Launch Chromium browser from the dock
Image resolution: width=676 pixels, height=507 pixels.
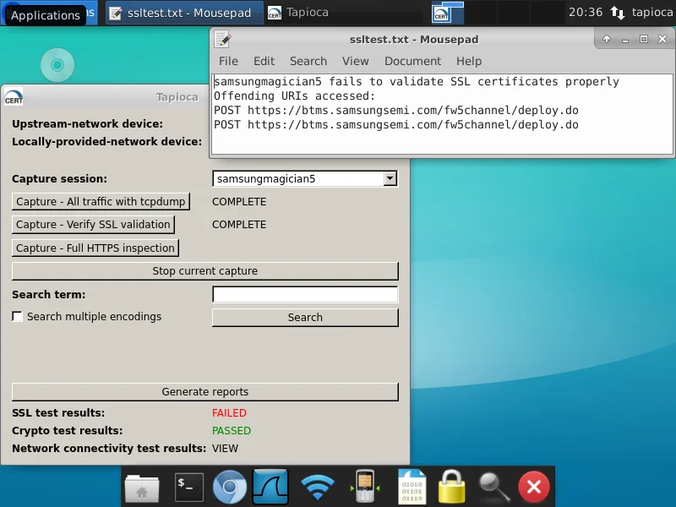tap(230, 486)
